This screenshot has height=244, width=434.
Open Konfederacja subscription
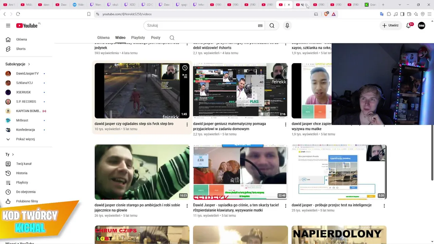(x=26, y=130)
